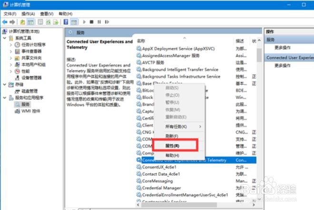Click the Up one level folder icon
This screenshot has height=210, width=314.
click(x=22, y=22)
